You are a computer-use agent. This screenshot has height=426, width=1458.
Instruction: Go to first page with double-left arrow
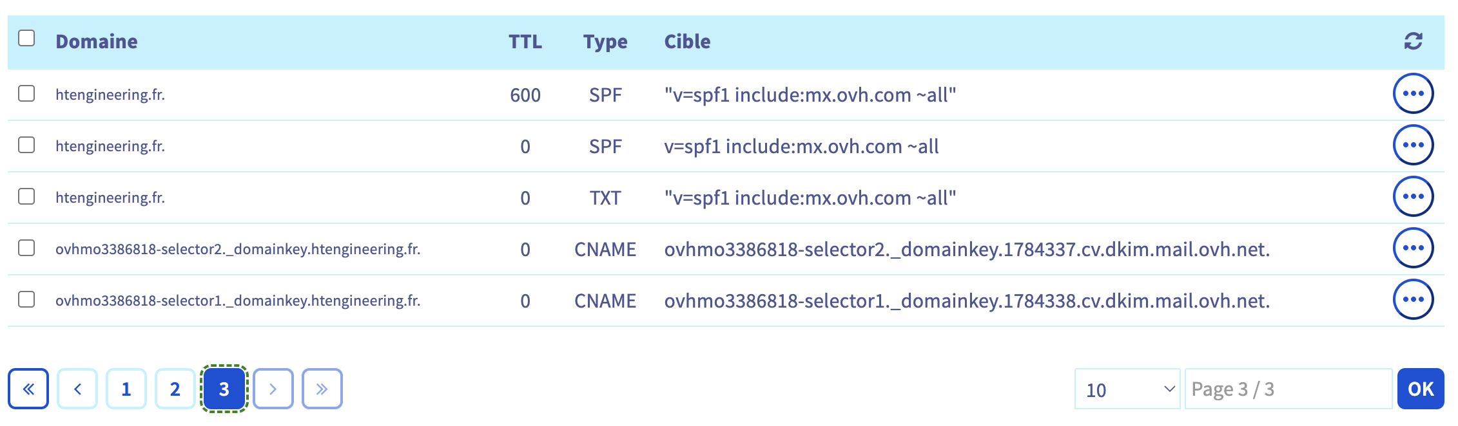click(x=28, y=389)
